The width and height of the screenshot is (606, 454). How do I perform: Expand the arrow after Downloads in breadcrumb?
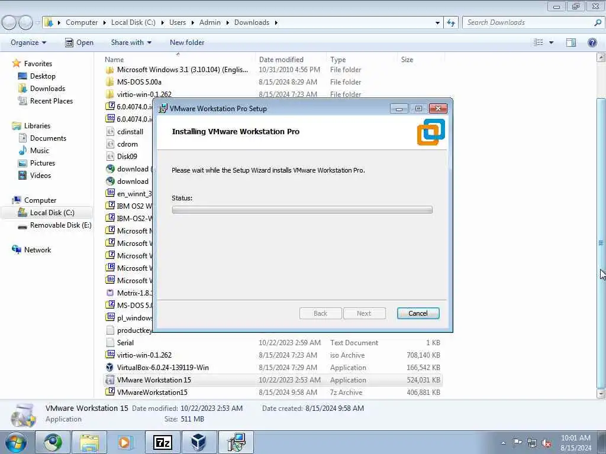tap(276, 22)
